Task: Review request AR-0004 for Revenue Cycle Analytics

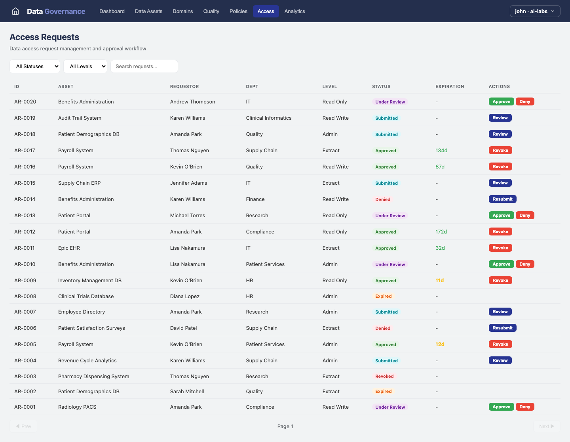Action: click(x=500, y=360)
